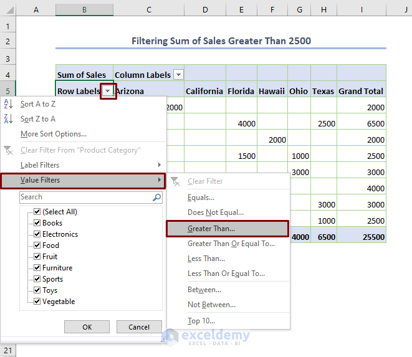Click the search magnifier icon
This screenshot has width=412, height=357.
[x=157, y=197]
